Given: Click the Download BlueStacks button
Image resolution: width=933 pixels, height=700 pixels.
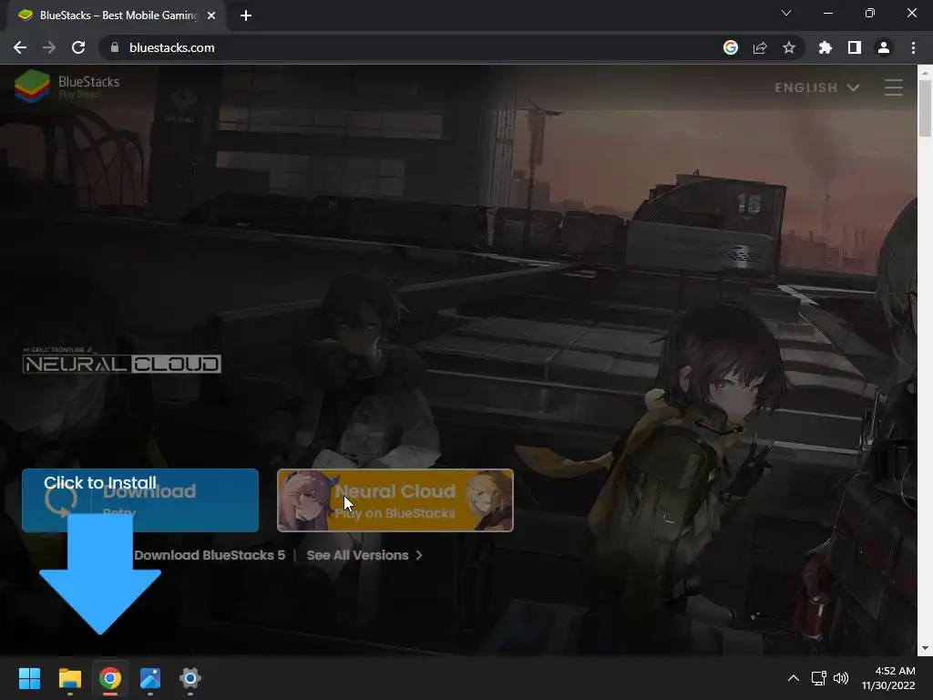Looking at the screenshot, I should point(140,500).
